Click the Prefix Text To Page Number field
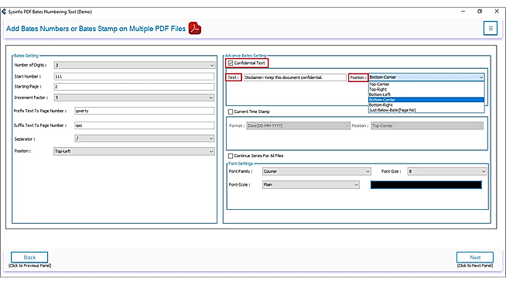Image resolution: width=506 pixels, height=285 pixels. [x=144, y=111]
